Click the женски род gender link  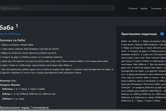coord(14,34)
